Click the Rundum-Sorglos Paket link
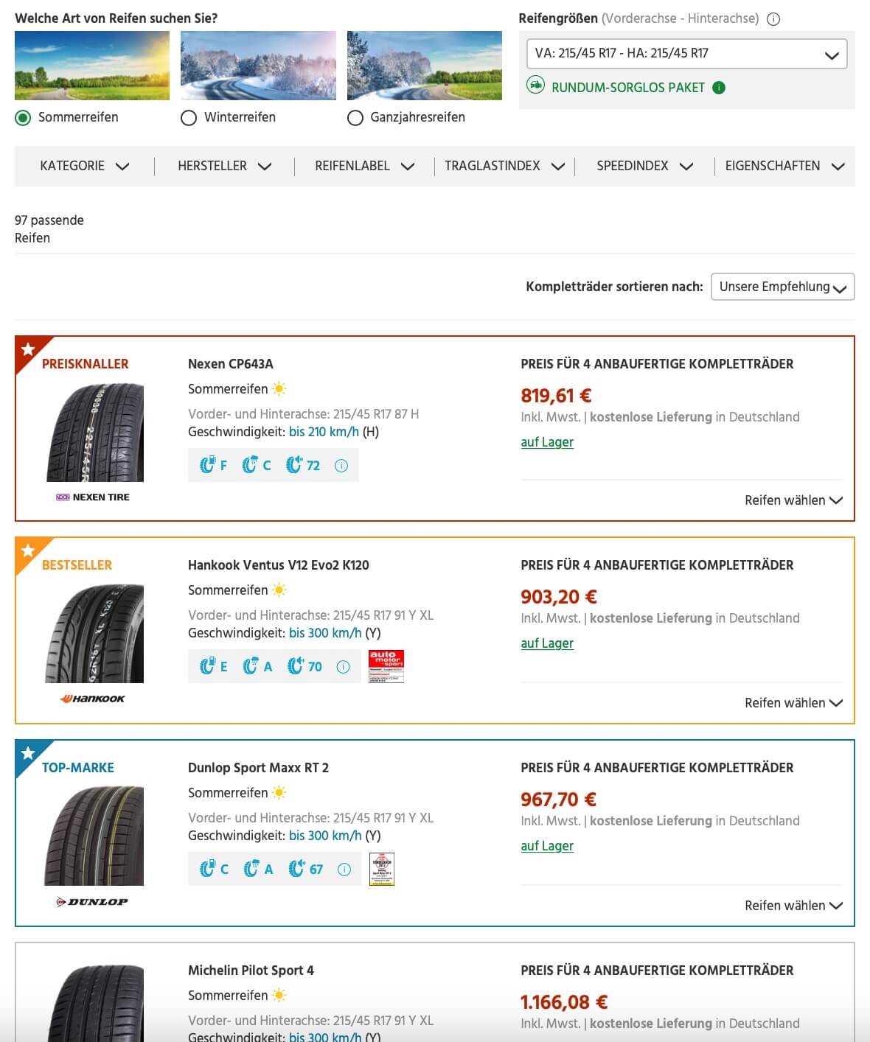870x1042 pixels. (627, 88)
